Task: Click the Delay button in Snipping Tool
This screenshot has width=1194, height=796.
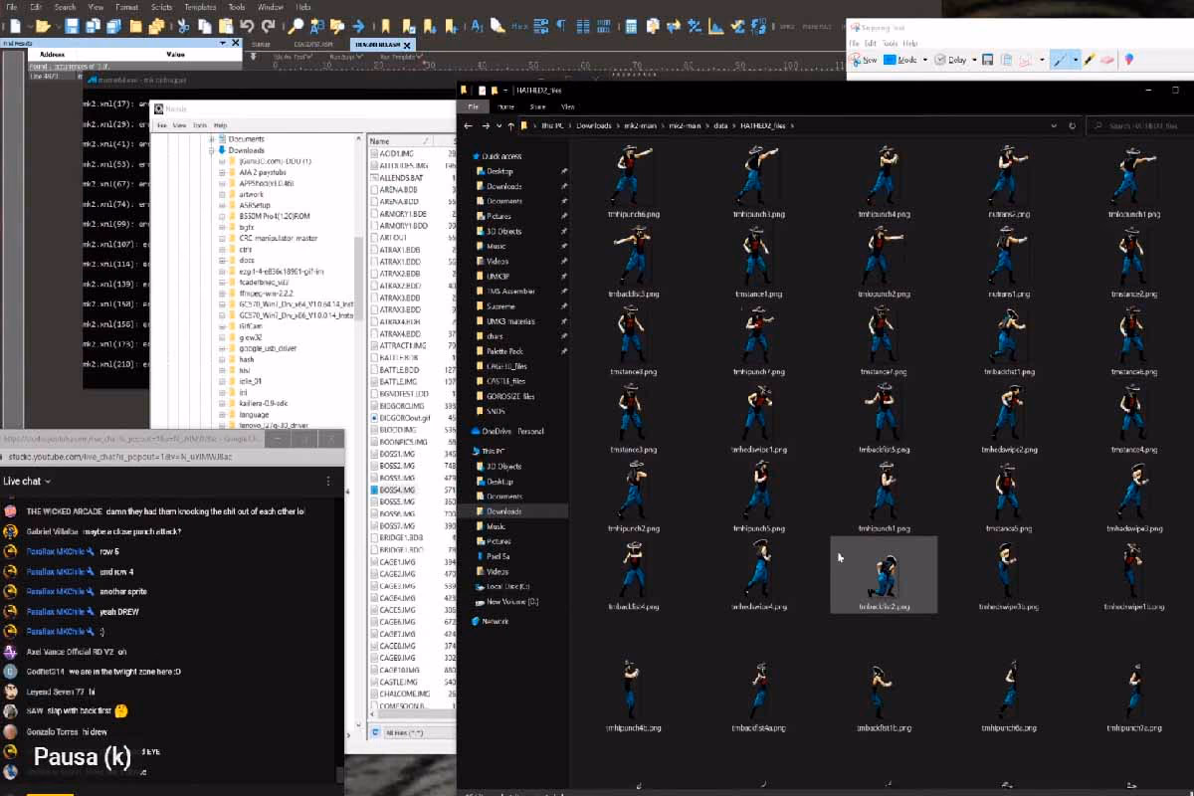Action: click(950, 60)
